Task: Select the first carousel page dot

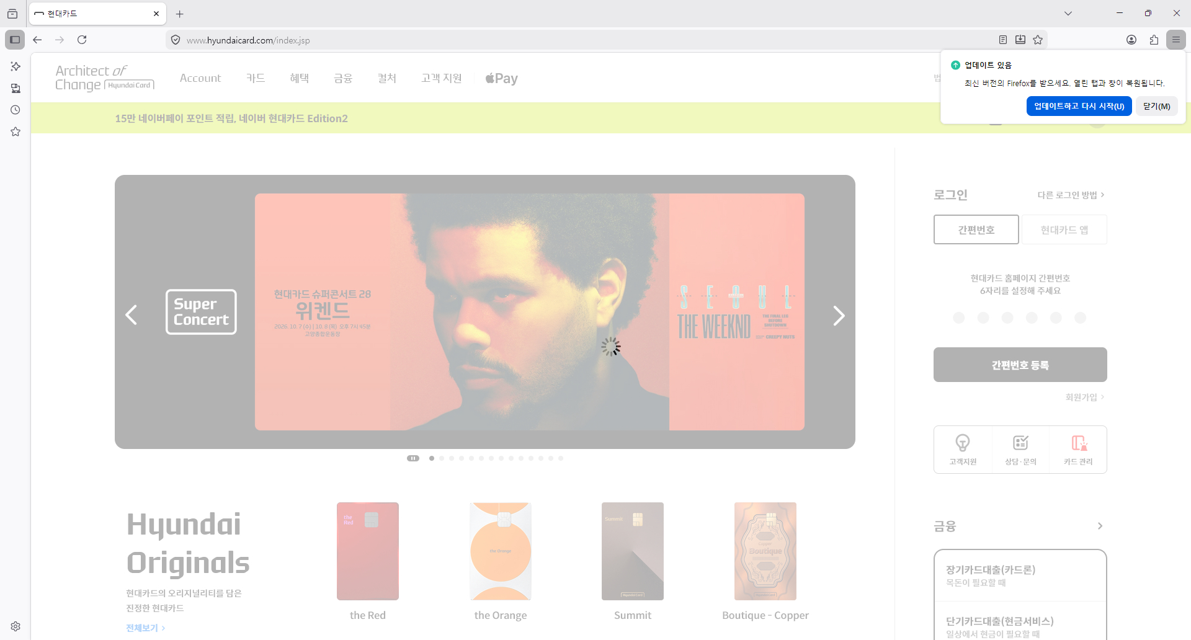Action: (x=432, y=458)
